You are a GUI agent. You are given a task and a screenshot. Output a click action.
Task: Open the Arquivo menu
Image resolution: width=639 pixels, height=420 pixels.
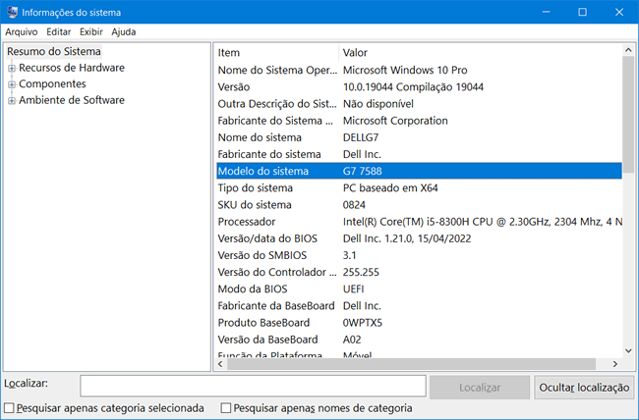point(21,31)
